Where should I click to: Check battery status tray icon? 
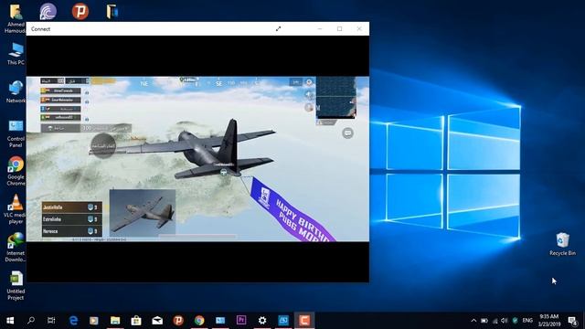pos(484,321)
